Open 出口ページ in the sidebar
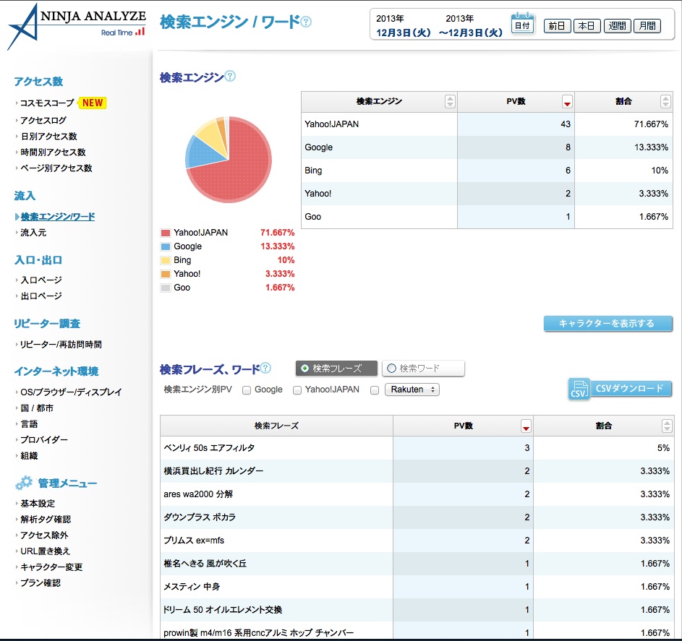The height and width of the screenshot is (641, 682). 41,296
